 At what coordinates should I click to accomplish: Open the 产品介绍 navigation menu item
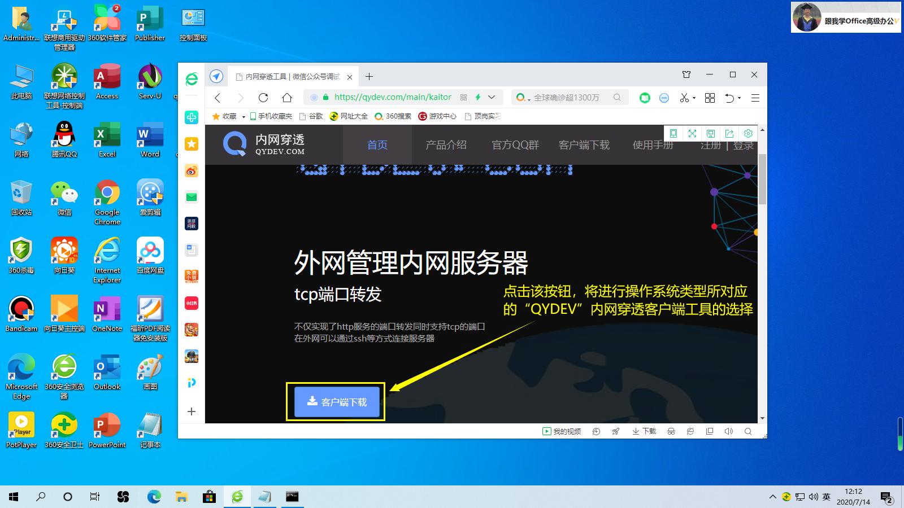click(446, 144)
